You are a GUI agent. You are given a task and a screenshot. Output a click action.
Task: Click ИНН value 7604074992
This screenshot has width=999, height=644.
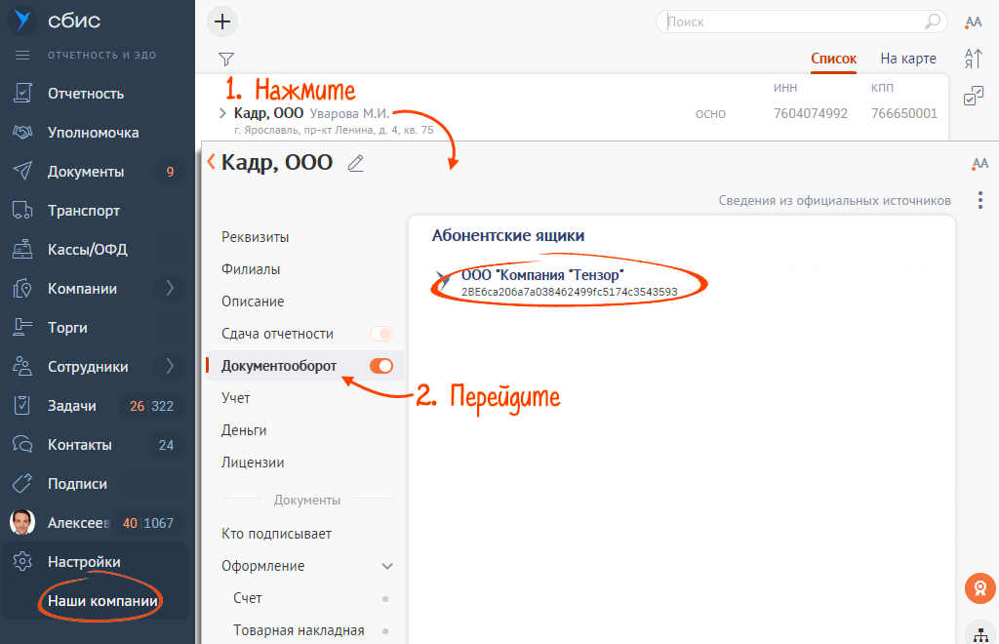(x=811, y=113)
